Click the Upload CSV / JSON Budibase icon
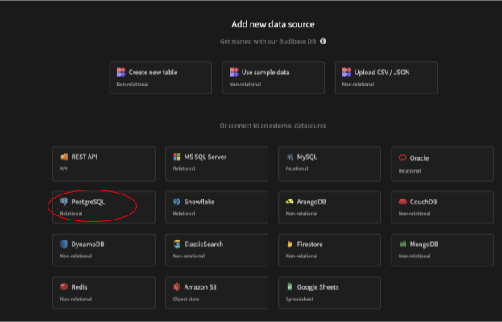 (346, 72)
